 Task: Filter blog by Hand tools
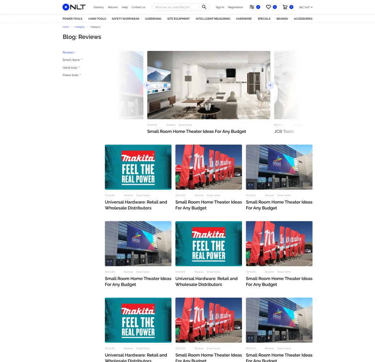click(x=70, y=68)
